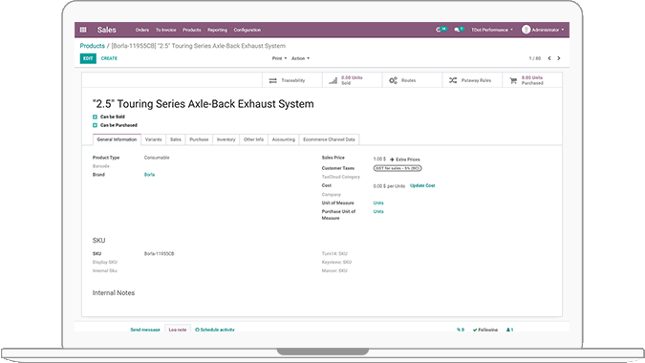
Task: Open the Unit of Measure Units link
Action: click(x=378, y=203)
